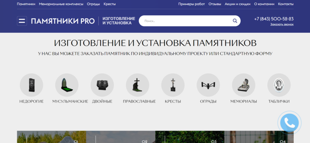
Task: Open Акции и скидки page
Action: [x=238, y=4]
